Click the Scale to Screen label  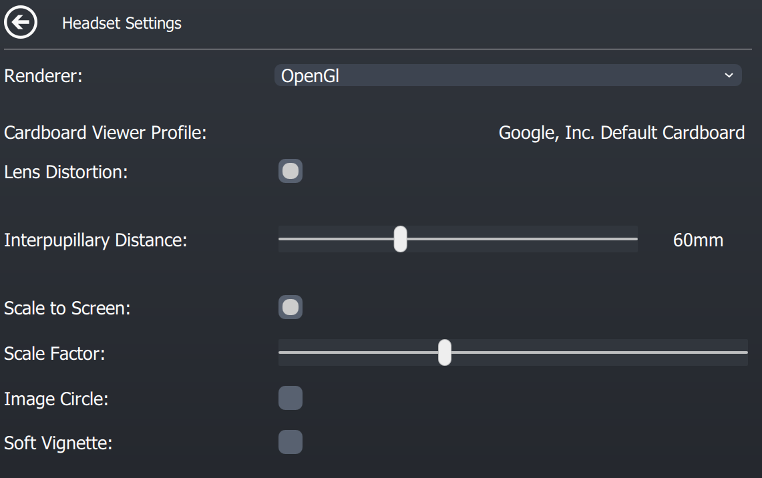click(67, 308)
